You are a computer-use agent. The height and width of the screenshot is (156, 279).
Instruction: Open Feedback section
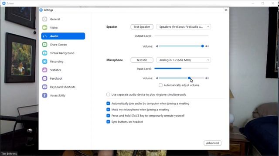tap(63, 78)
